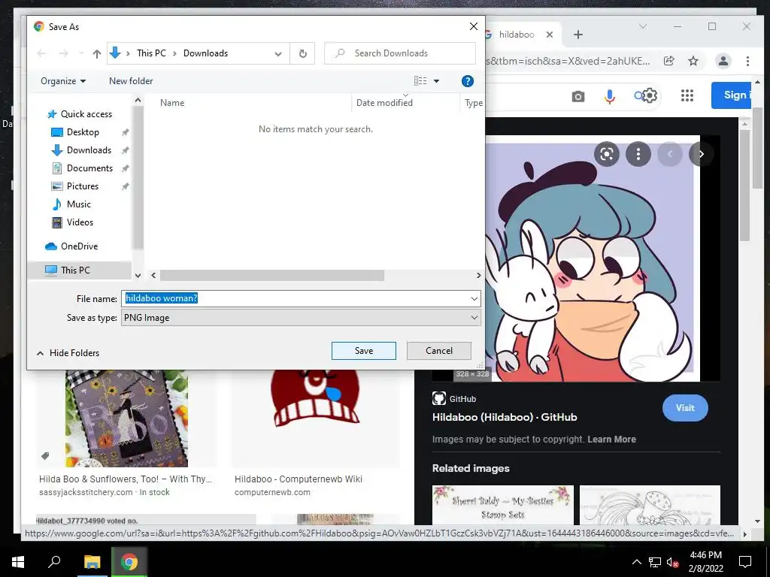Open Videos in navigation pane
This screenshot has height=577, width=770.
pyautogui.click(x=80, y=222)
